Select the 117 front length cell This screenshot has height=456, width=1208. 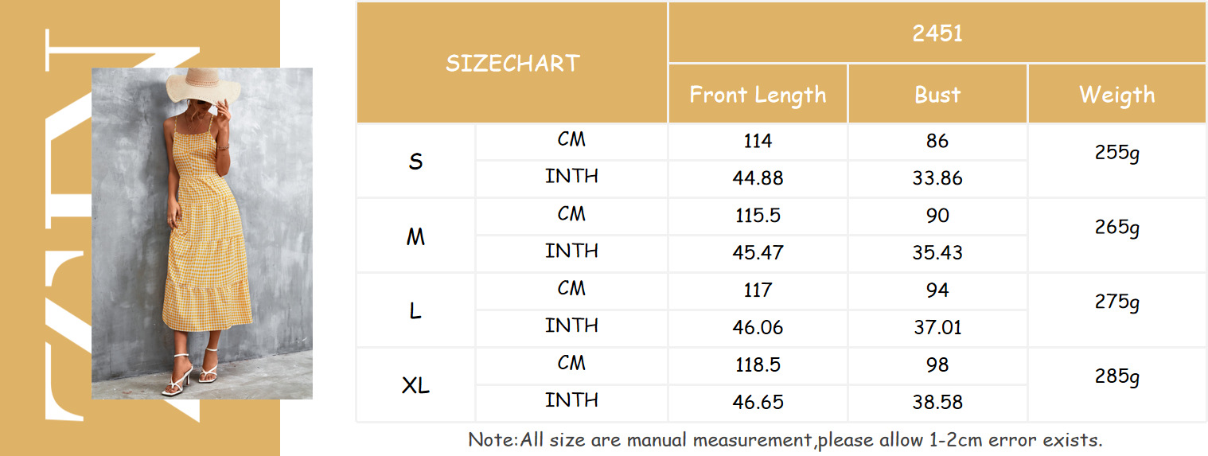coord(758,290)
